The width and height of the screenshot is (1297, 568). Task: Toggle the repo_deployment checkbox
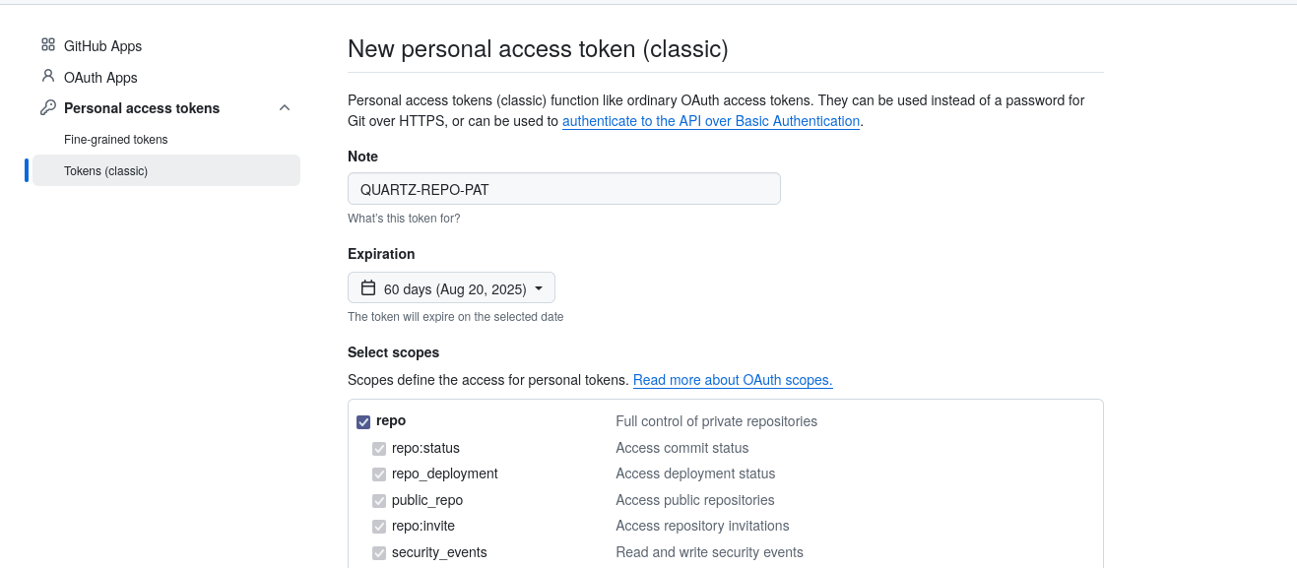(x=379, y=474)
